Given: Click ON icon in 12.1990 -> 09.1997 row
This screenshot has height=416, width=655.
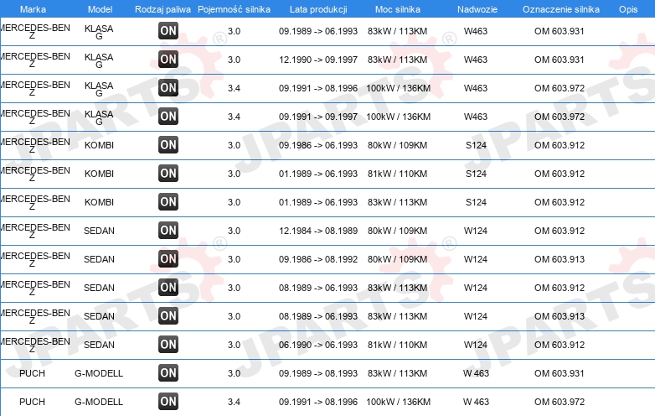Looking at the screenshot, I should pos(168,59).
